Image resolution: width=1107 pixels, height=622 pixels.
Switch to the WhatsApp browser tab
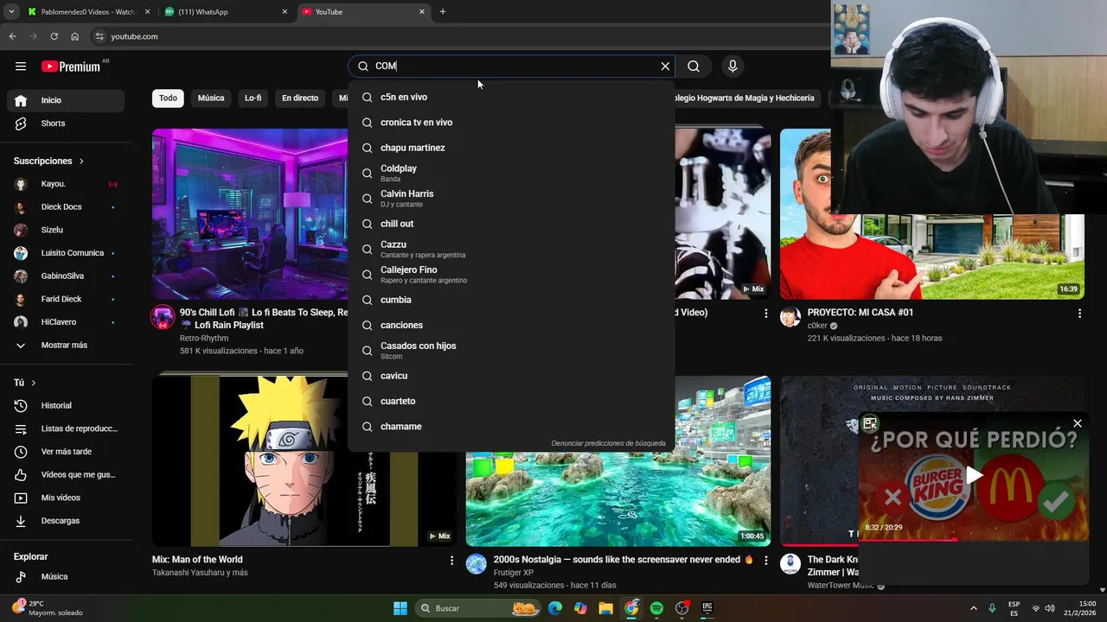pos(225,12)
